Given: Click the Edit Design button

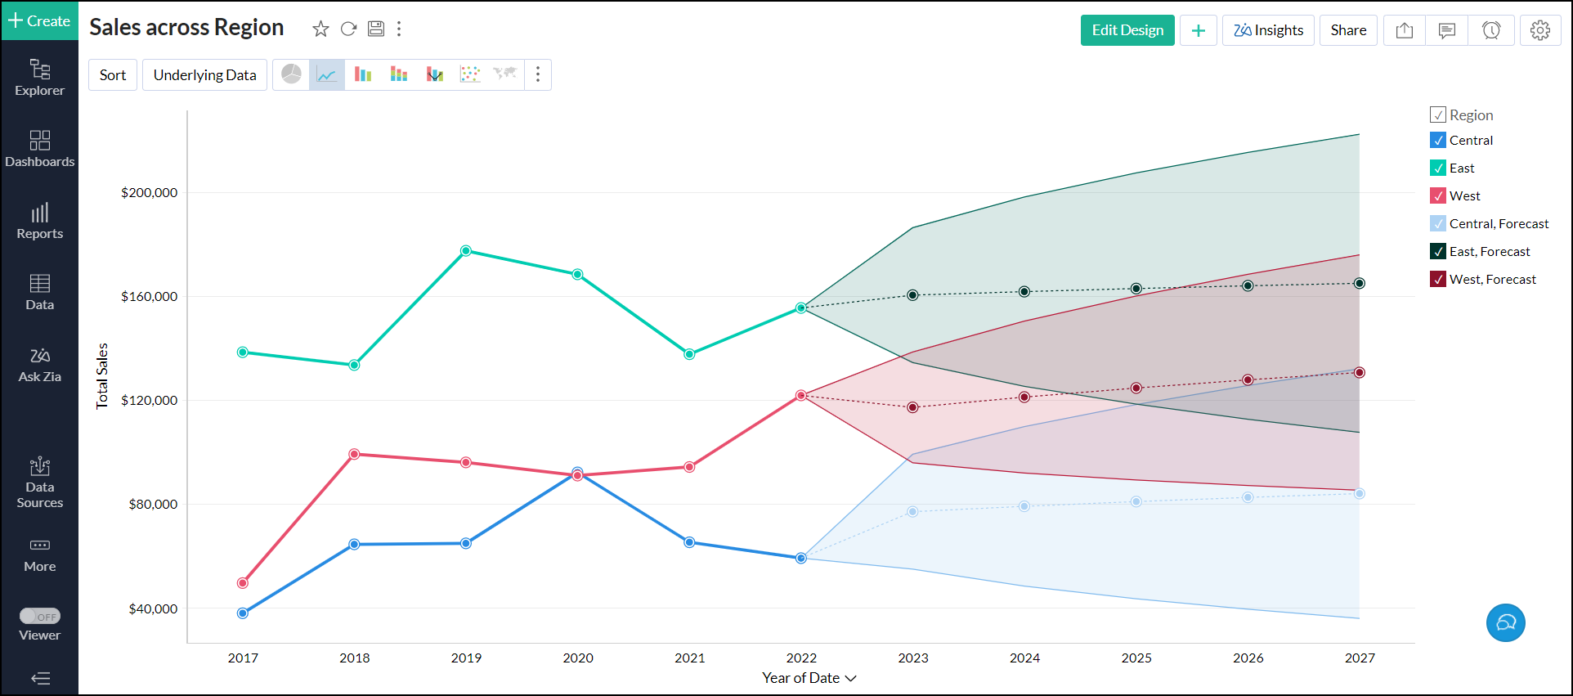Looking at the screenshot, I should click(1127, 30).
